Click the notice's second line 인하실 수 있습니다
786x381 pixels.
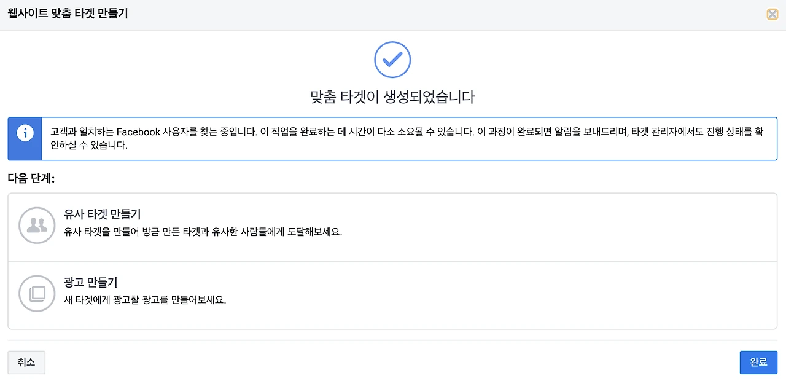click(89, 147)
